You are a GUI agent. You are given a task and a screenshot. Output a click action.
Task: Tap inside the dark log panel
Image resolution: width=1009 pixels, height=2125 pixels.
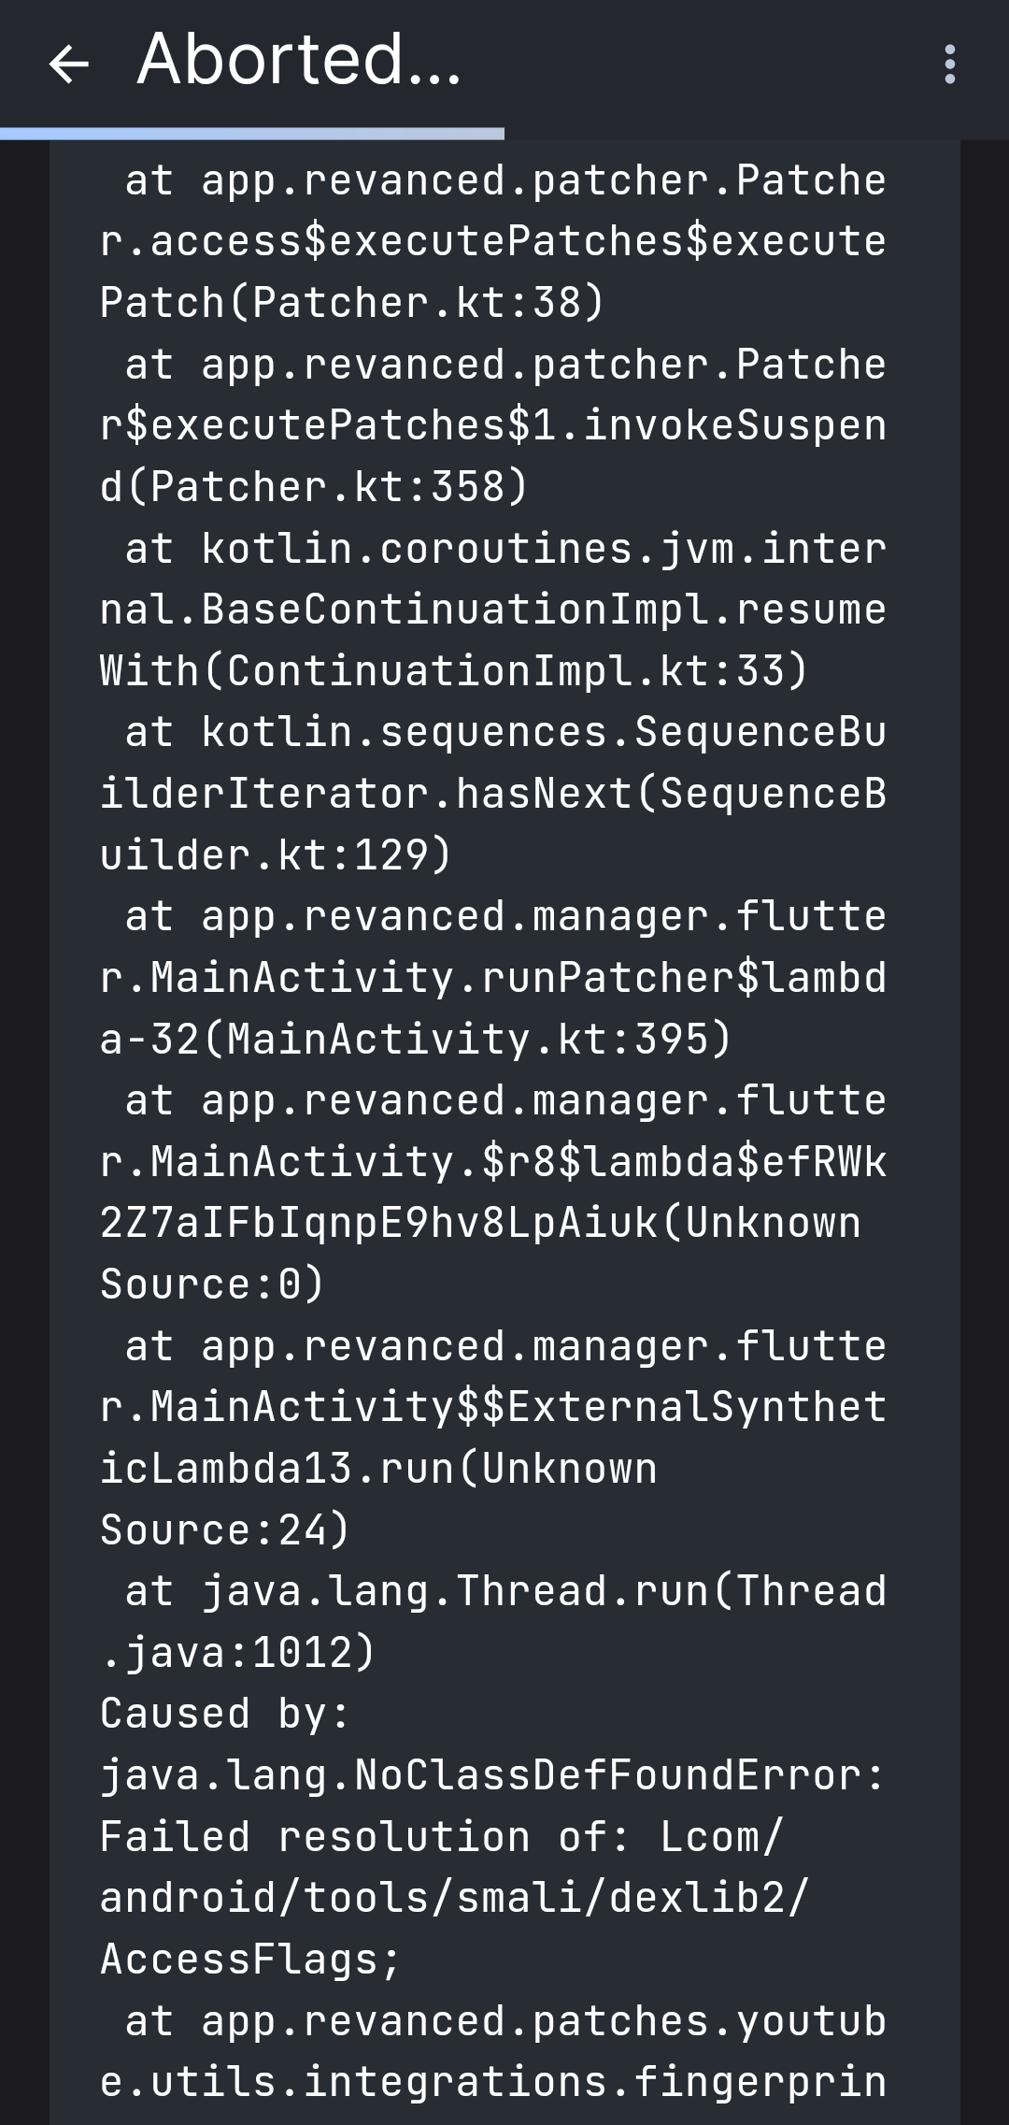coord(504,1122)
